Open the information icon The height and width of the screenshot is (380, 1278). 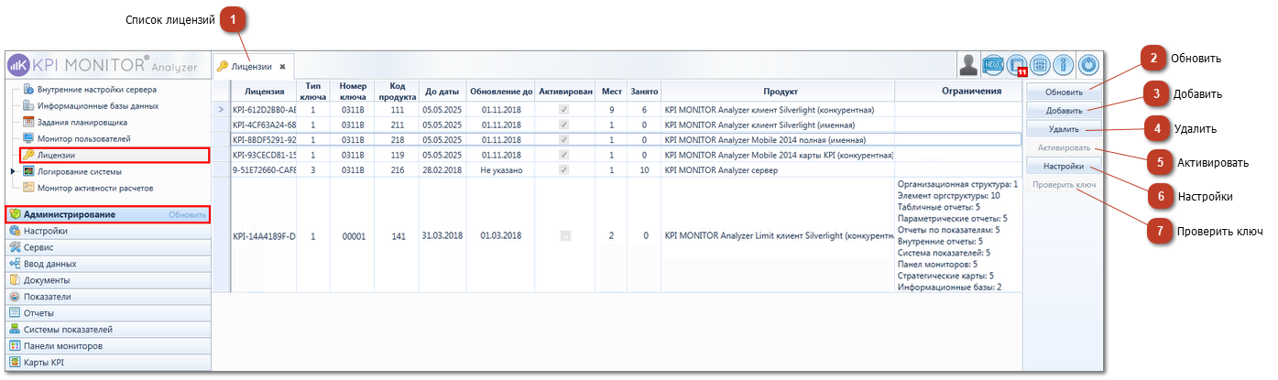1064,65
